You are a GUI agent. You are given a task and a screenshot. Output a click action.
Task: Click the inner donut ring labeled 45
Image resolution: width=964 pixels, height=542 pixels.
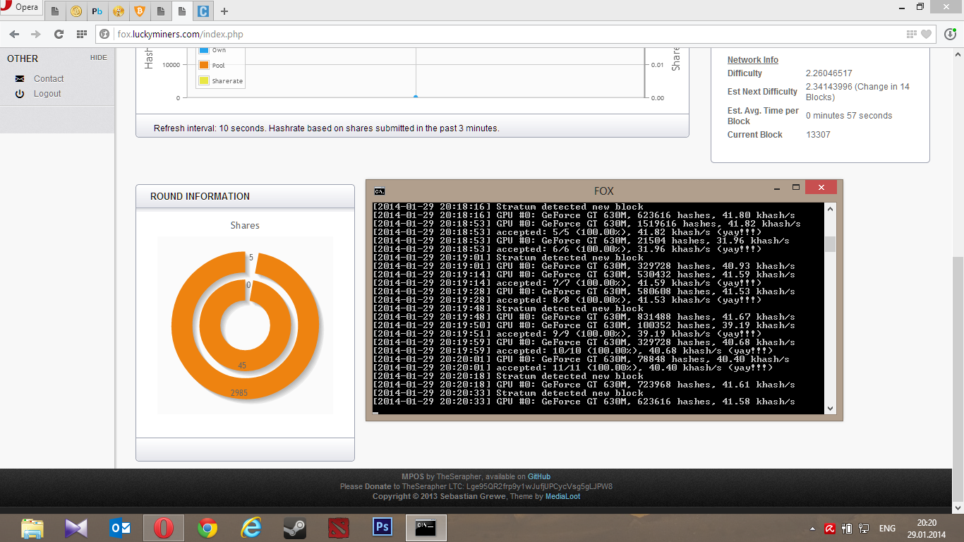pos(242,366)
